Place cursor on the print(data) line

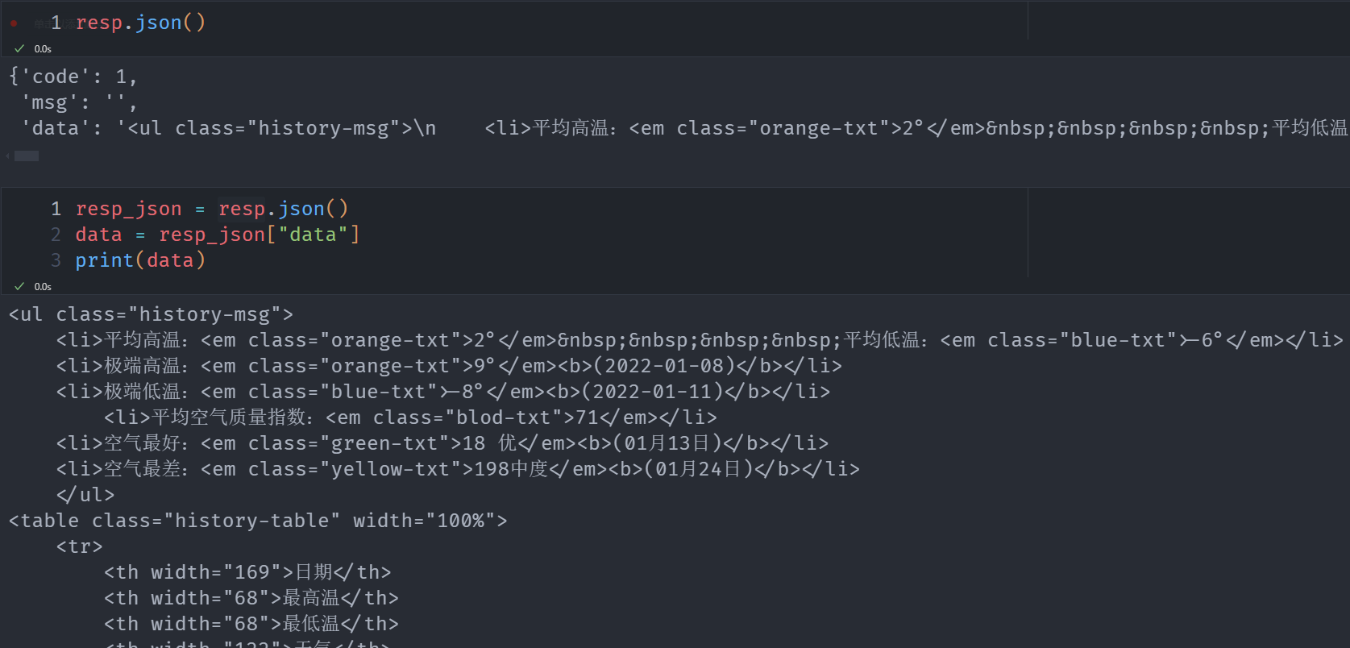coord(140,260)
